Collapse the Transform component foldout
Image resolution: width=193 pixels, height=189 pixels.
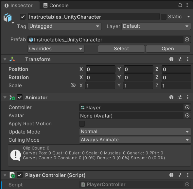5,59
